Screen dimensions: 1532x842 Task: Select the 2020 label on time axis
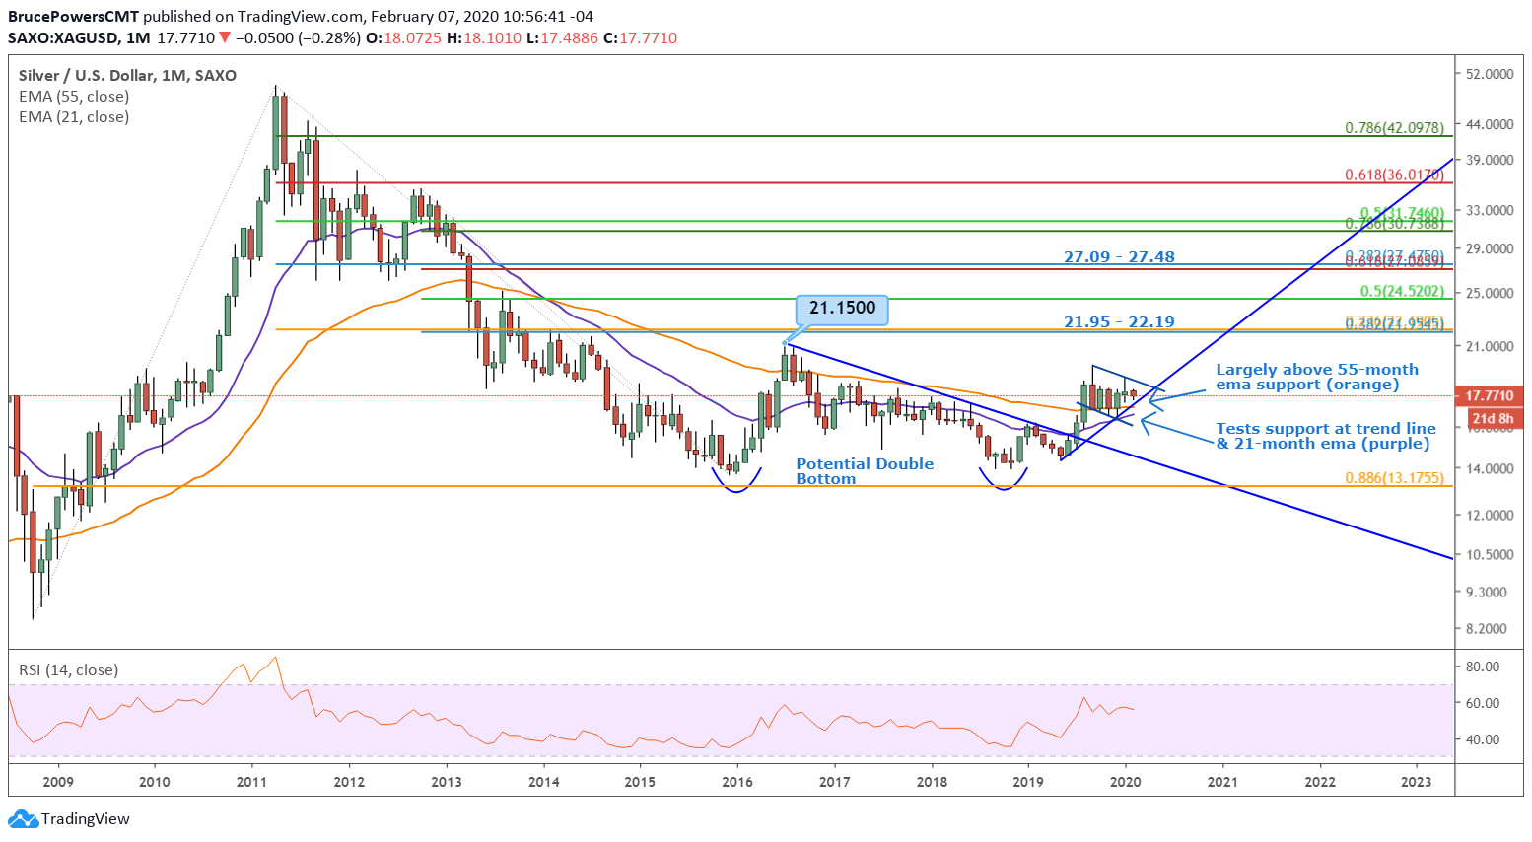1125,783
